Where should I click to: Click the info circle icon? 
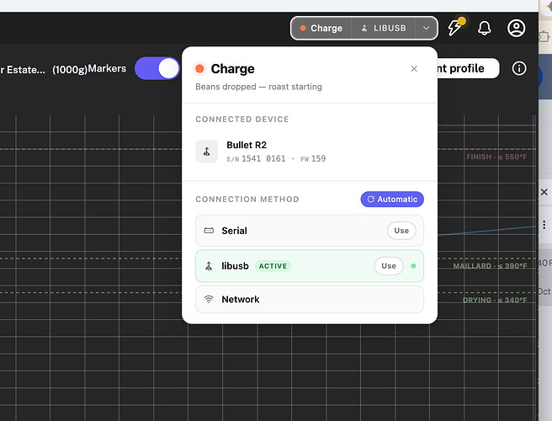tap(519, 68)
